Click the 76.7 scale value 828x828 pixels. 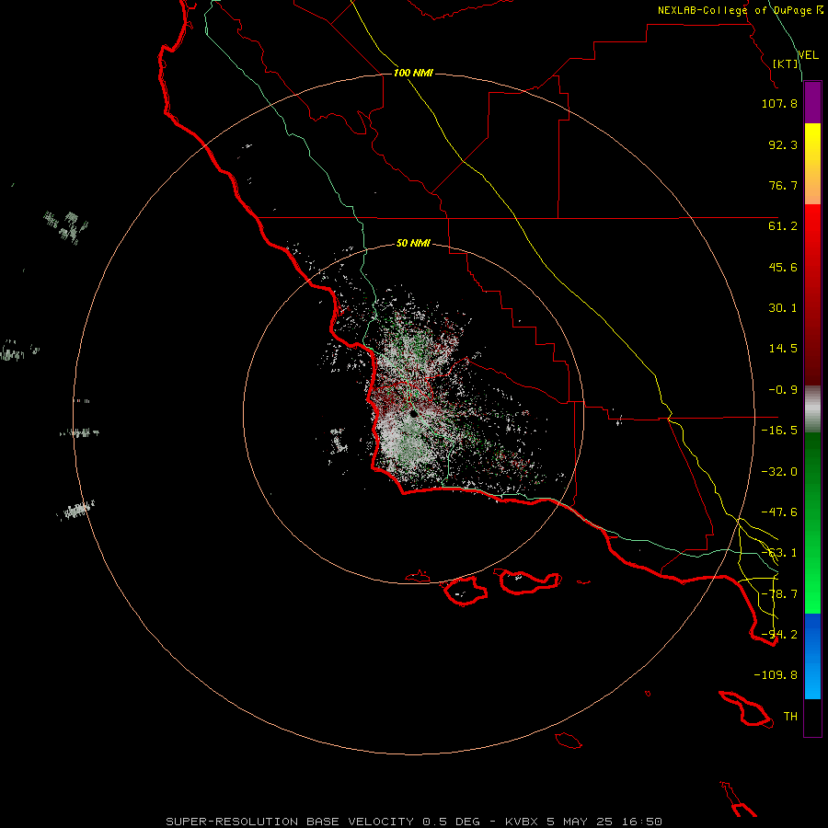click(x=783, y=185)
